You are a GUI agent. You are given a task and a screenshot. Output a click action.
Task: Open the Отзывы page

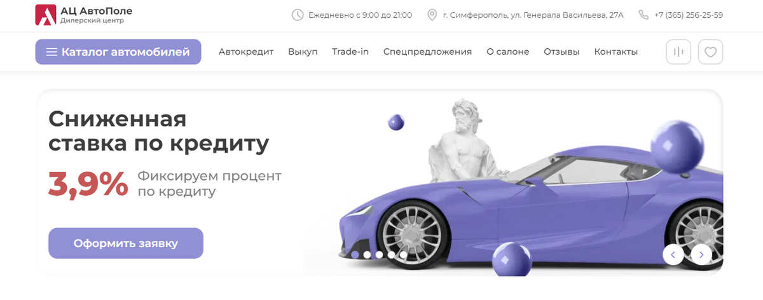[x=561, y=52]
